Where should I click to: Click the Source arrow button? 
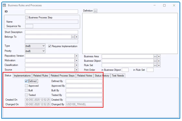76,70
